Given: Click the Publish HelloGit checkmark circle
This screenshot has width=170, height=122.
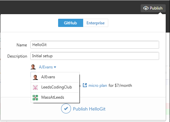Looking at the screenshot, I should (66, 109).
